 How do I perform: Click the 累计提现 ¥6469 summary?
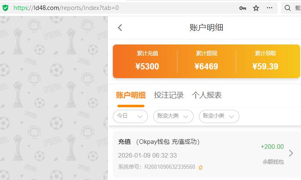pos(206,62)
